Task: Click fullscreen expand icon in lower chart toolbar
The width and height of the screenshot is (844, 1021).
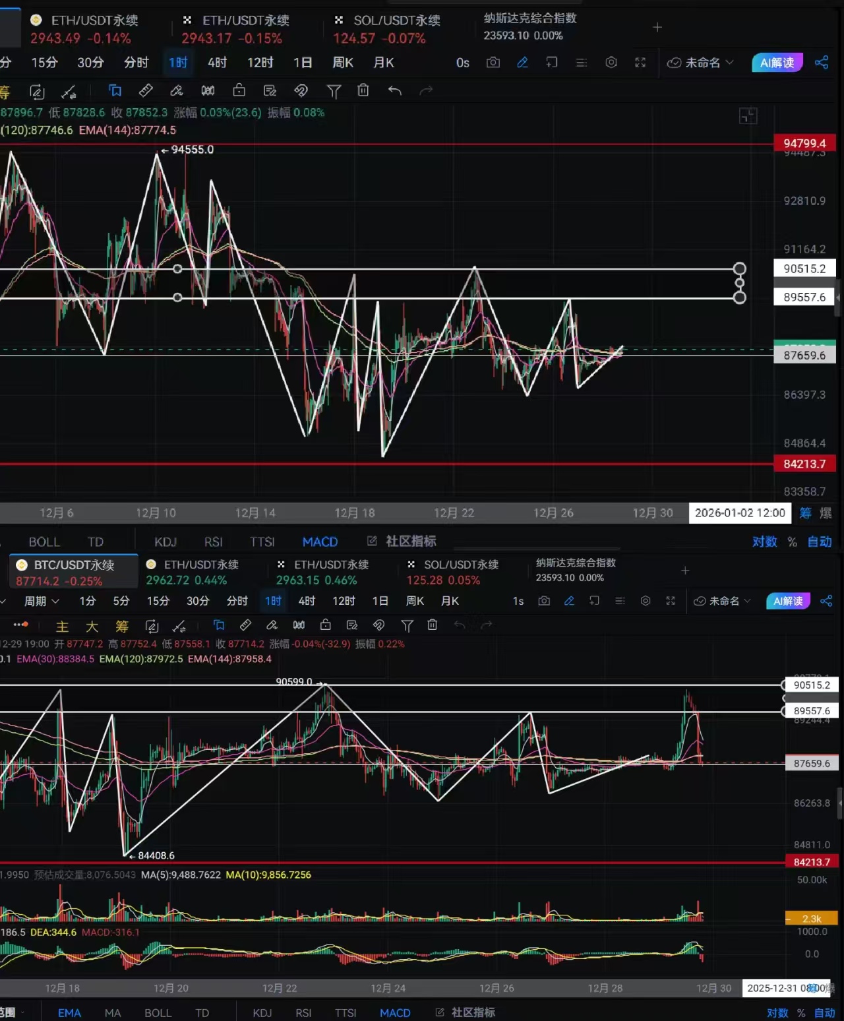Action: point(671,601)
